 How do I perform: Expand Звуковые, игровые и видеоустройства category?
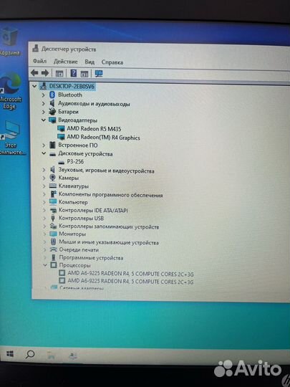pyautogui.click(x=44, y=170)
